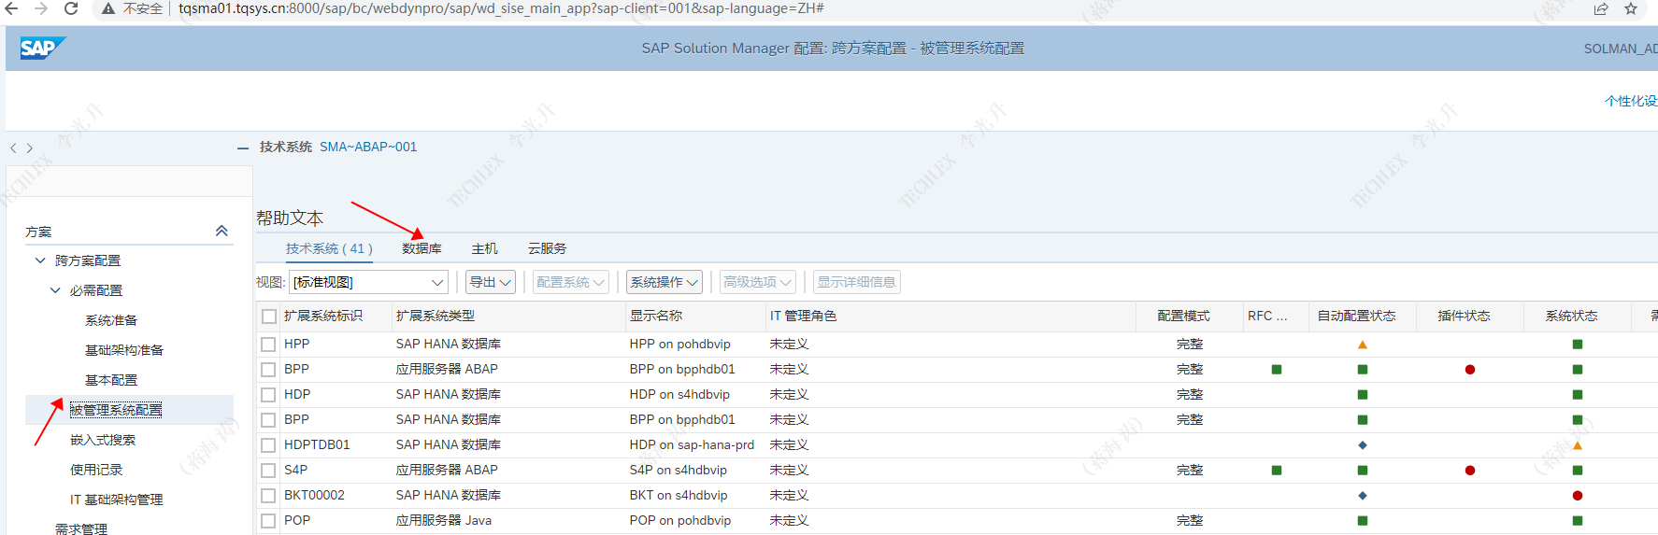Image resolution: width=1658 pixels, height=535 pixels.
Task: Open the 视图 标准视图 dropdown
Action: [x=369, y=282]
